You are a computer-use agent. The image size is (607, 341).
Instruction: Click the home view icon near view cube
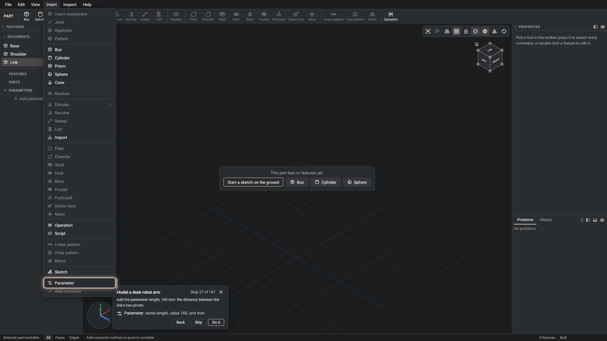[x=477, y=44]
